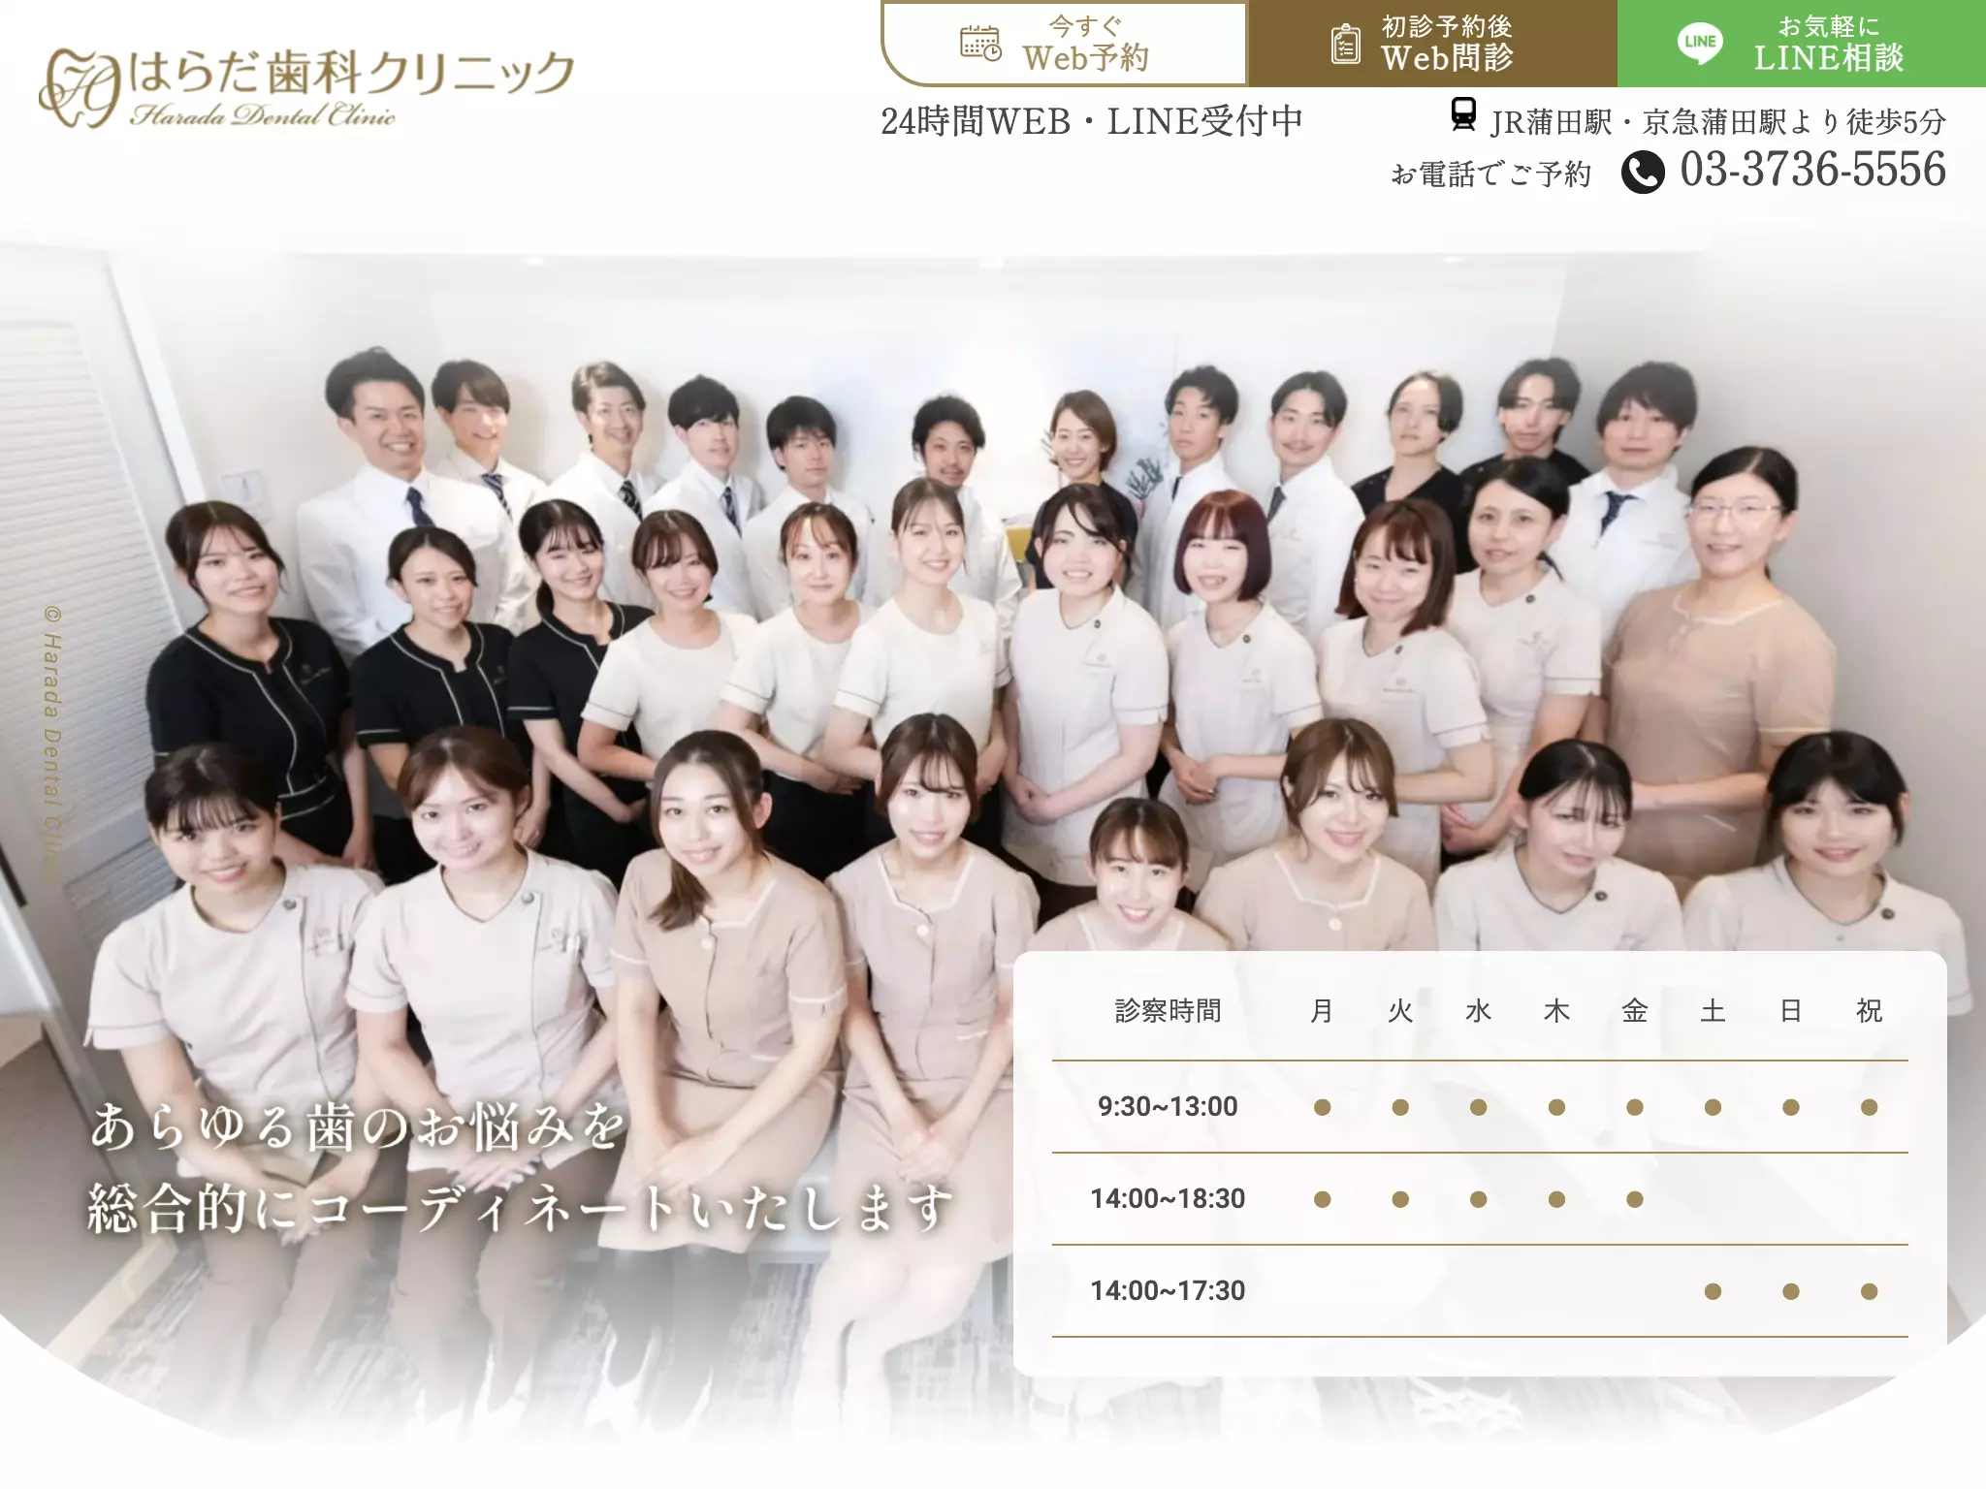Open the お気軽に LINE相談 tab

(1802, 44)
